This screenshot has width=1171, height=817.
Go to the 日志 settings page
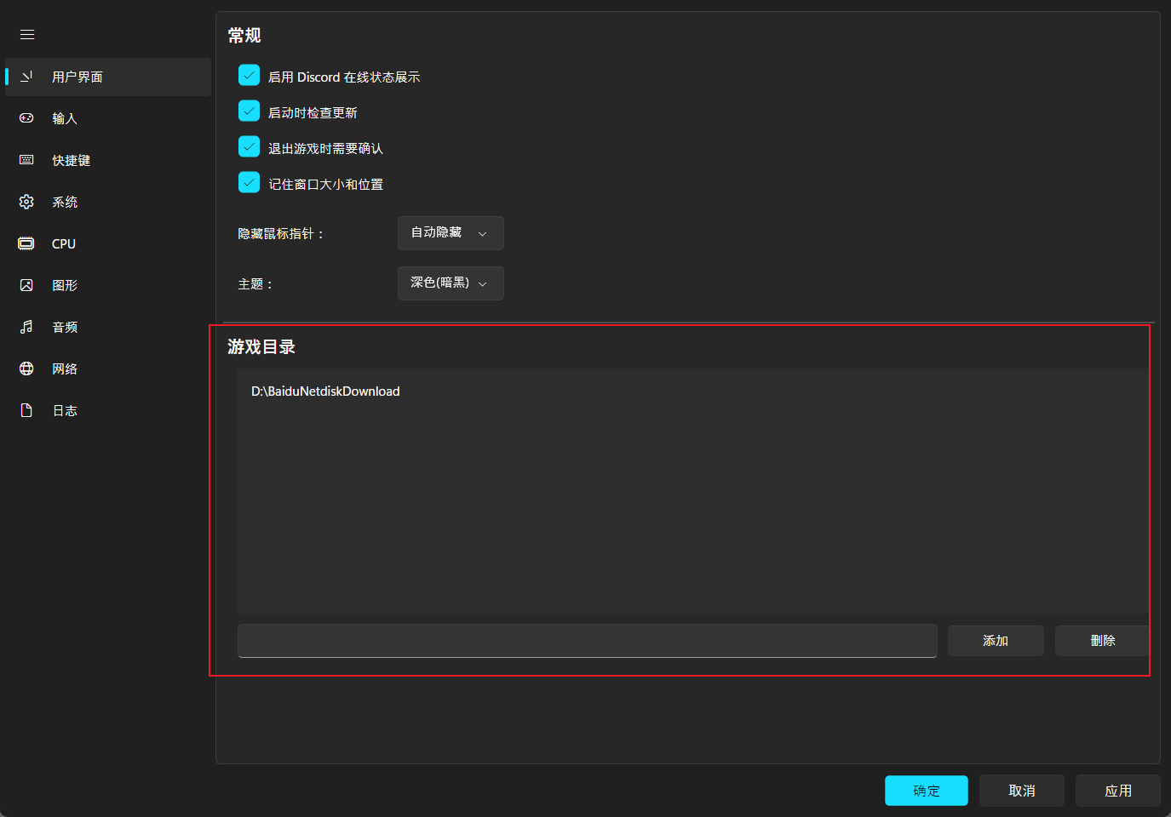pos(108,410)
